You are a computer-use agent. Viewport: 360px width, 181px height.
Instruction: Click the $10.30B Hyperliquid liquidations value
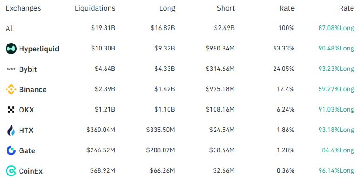[x=103, y=48]
